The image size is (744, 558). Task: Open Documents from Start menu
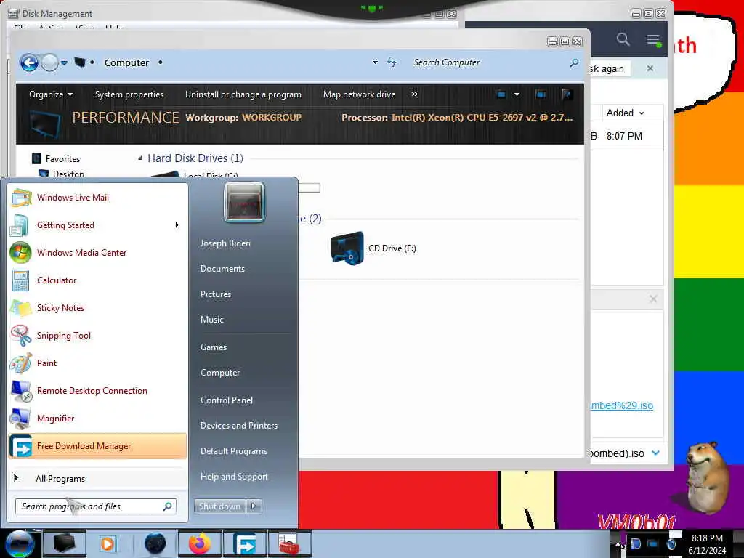(222, 269)
